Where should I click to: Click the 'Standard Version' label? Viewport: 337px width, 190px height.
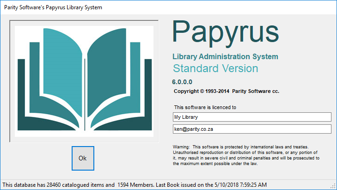[x=215, y=68]
